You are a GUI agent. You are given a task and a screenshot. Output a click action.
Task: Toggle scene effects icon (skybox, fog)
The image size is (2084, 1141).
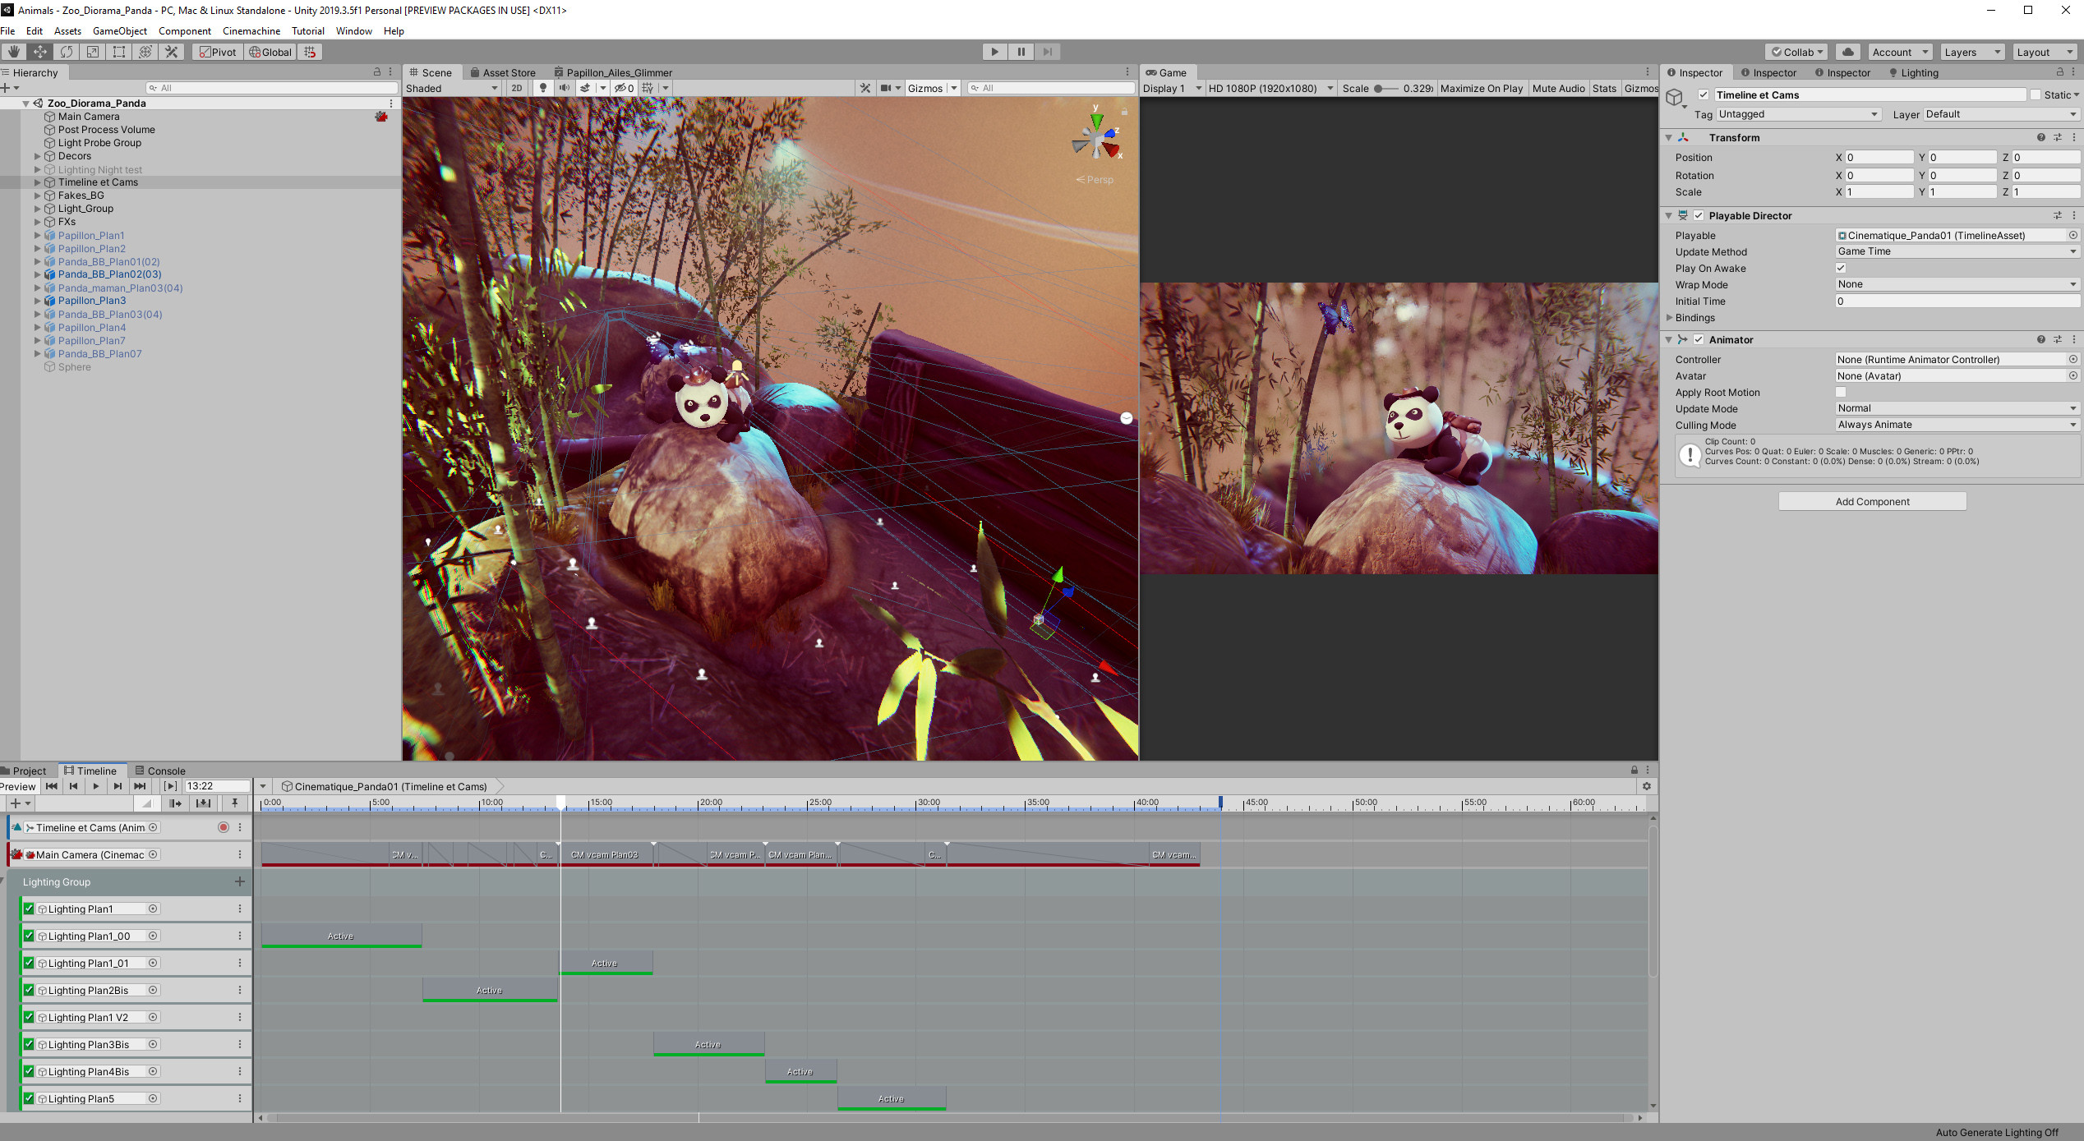click(x=585, y=88)
